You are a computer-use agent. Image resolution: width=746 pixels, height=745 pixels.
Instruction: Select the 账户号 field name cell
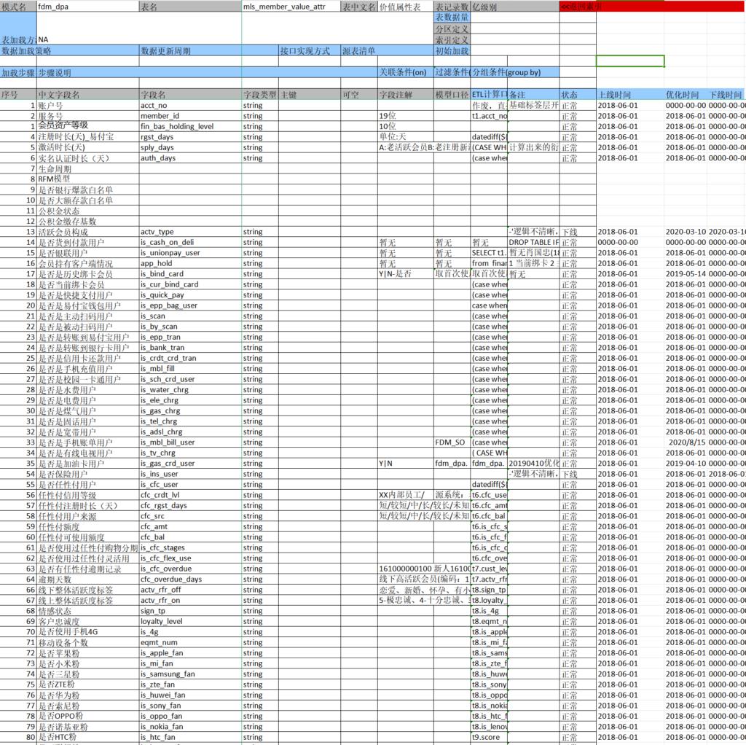pyautogui.click(x=88, y=105)
